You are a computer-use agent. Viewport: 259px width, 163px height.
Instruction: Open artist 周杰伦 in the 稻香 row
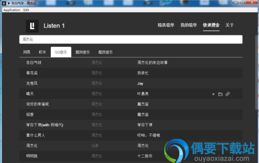point(97,115)
